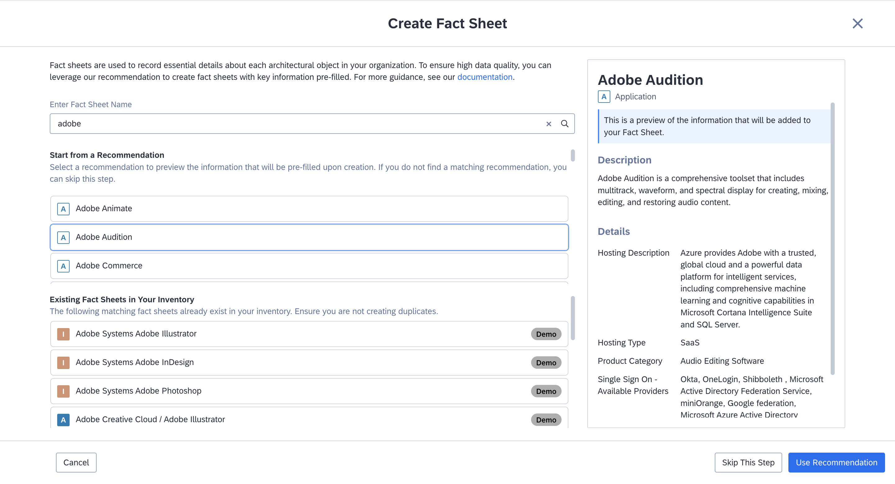Close the Create Fact Sheet dialog

(857, 24)
